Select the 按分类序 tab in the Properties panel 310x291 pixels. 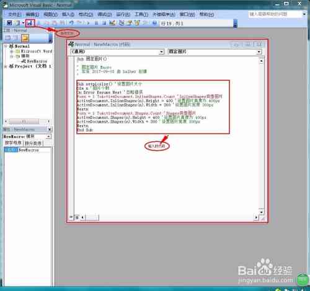(33, 143)
